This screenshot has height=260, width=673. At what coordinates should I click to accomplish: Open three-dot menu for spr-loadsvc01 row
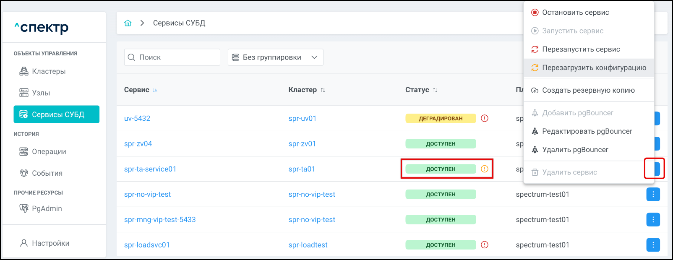653,245
